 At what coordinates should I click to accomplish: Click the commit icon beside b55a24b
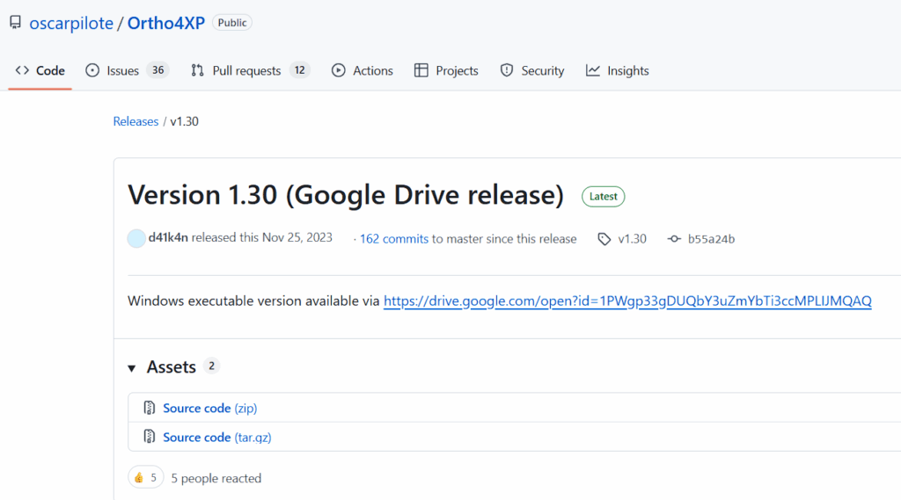[x=674, y=239]
